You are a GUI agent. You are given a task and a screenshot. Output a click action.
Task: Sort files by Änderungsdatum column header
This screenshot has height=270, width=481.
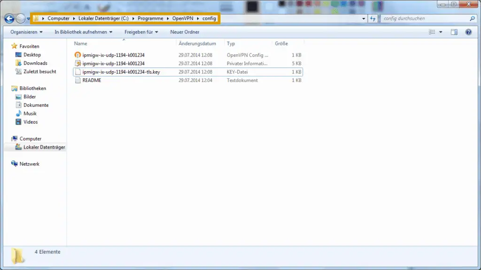point(197,44)
